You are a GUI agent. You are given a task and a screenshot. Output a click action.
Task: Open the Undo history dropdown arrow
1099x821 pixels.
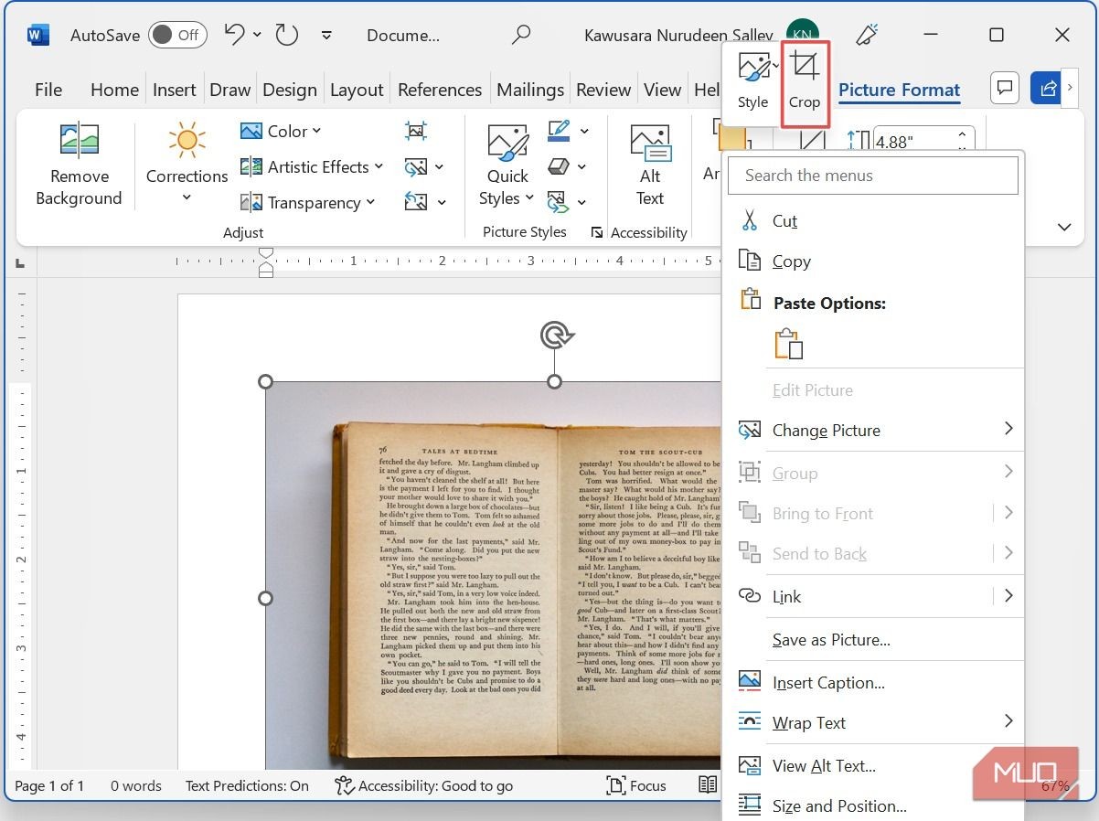point(257,35)
